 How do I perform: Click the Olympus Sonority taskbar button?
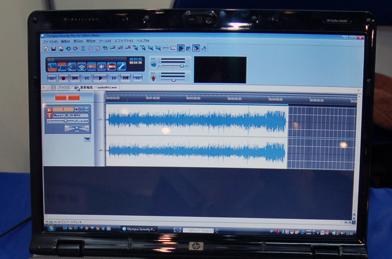click(139, 229)
